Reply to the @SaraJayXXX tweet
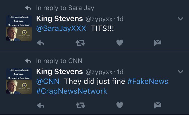189x115 pixels. point(41,43)
